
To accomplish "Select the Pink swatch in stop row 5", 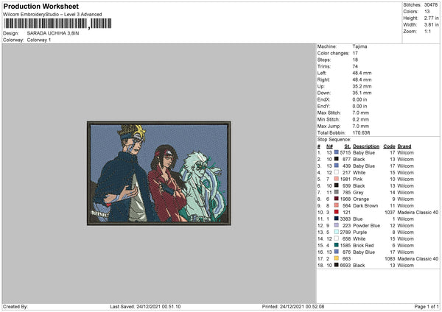I will [x=337, y=179].
